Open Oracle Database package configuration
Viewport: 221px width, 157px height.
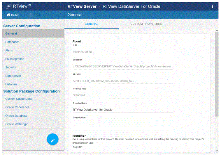(16, 115)
